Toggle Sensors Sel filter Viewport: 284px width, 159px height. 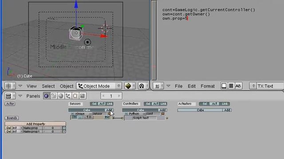(94, 104)
